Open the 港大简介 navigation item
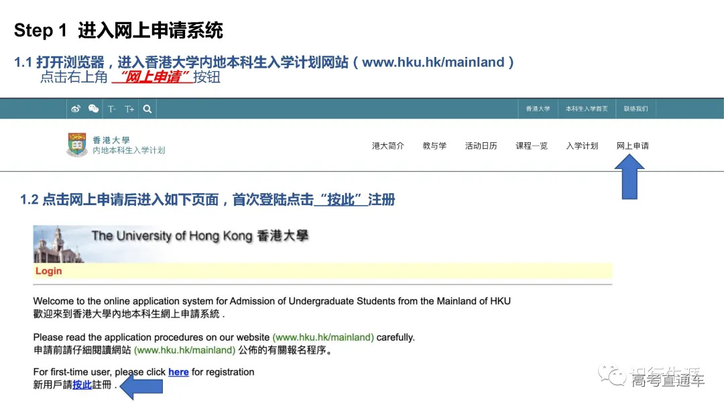The width and height of the screenshot is (724, 407). (387, 146)
